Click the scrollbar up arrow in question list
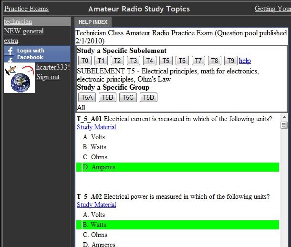 click(x=284, y=117)
